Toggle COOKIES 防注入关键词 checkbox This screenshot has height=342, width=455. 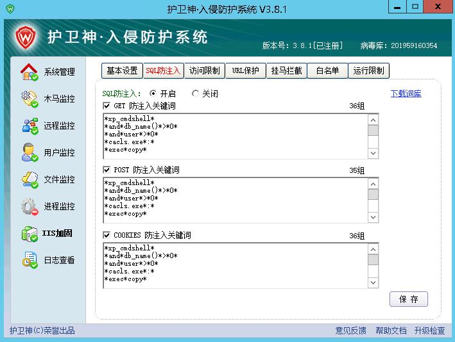pos(107,235)
